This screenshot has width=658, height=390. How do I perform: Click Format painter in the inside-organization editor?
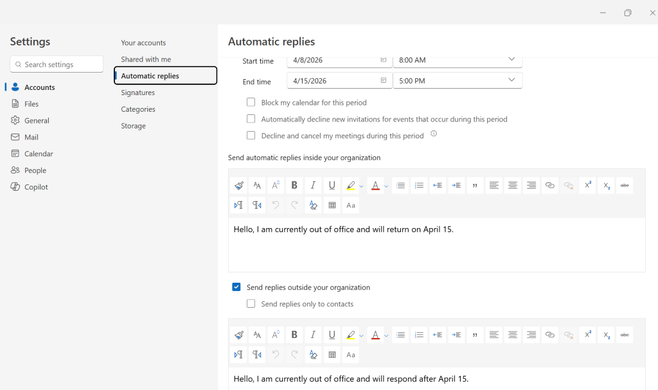[x=239, y=185]
